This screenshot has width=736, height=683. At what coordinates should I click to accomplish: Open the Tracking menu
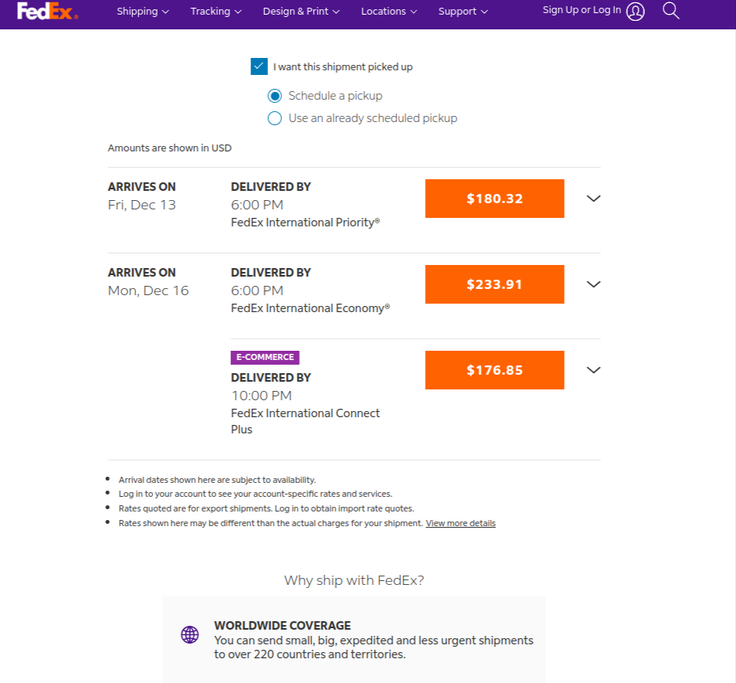[216, 12]
